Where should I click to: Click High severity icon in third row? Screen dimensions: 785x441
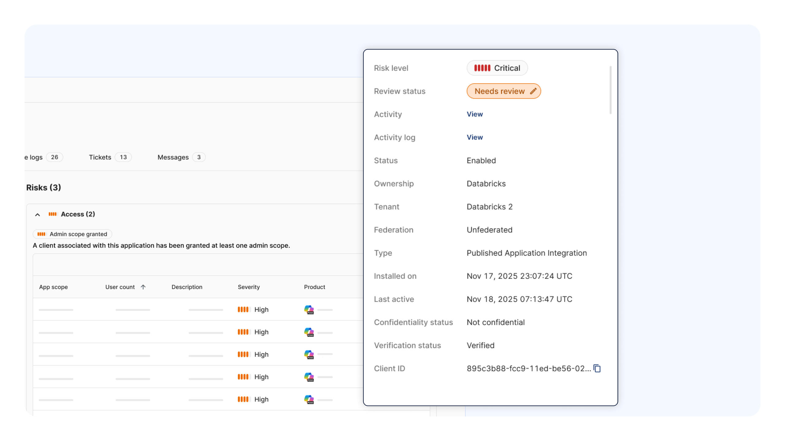(244, 354)
